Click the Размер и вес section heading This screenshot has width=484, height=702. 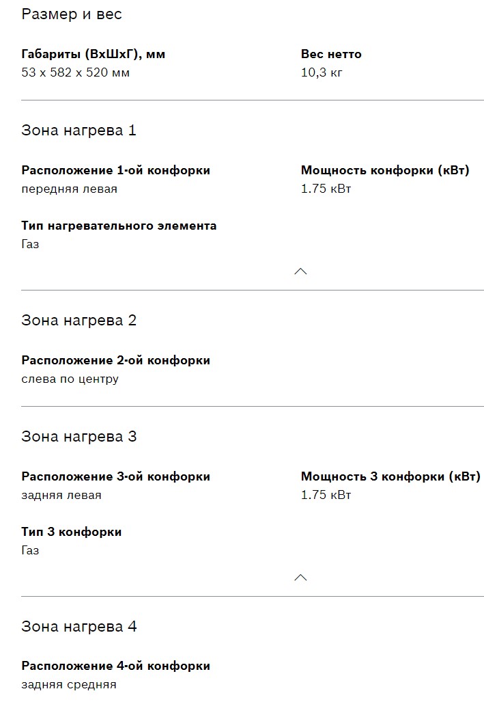click(72, 14)
